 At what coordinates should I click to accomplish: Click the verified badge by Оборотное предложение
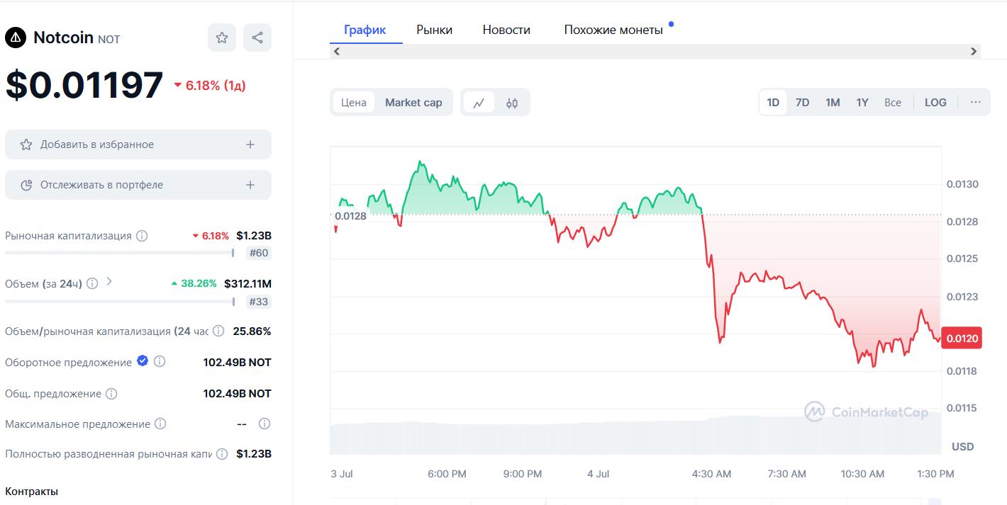(143, 361)
